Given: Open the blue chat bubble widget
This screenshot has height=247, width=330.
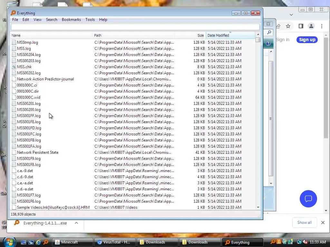Looking at the screenshot, I should pyautogui.click(x=308, y=199).
